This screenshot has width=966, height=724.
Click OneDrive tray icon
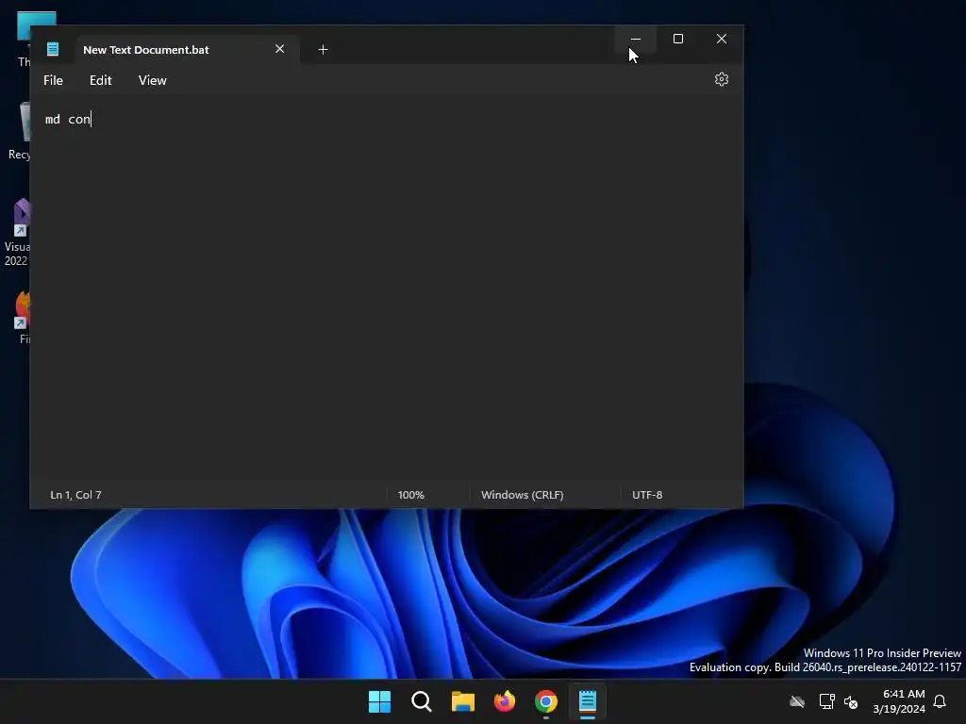pos(797,701)
